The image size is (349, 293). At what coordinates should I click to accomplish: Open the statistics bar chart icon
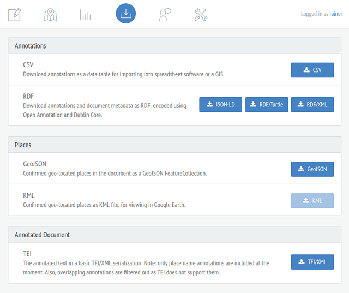click(x=86, y=15)
